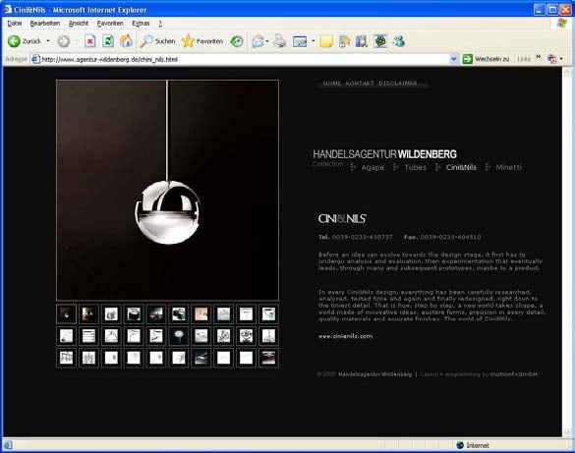
Task: Stop page loading with red X icon
Action: tap(90, 41)
